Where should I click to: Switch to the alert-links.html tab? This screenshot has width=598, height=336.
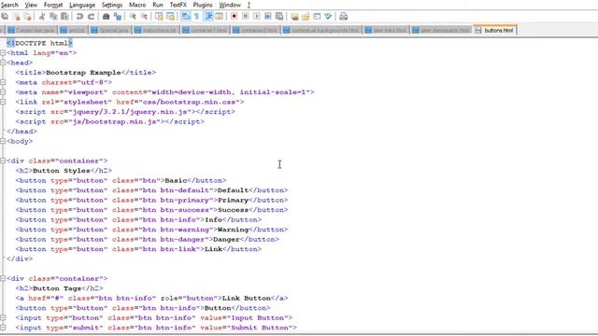point(386,30)
